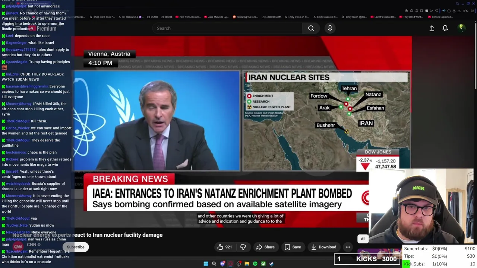Image resolution: width=477 pixels, height=268 pixels.
Task: Click the page vertical scrollbar
Action: point(475,56)
